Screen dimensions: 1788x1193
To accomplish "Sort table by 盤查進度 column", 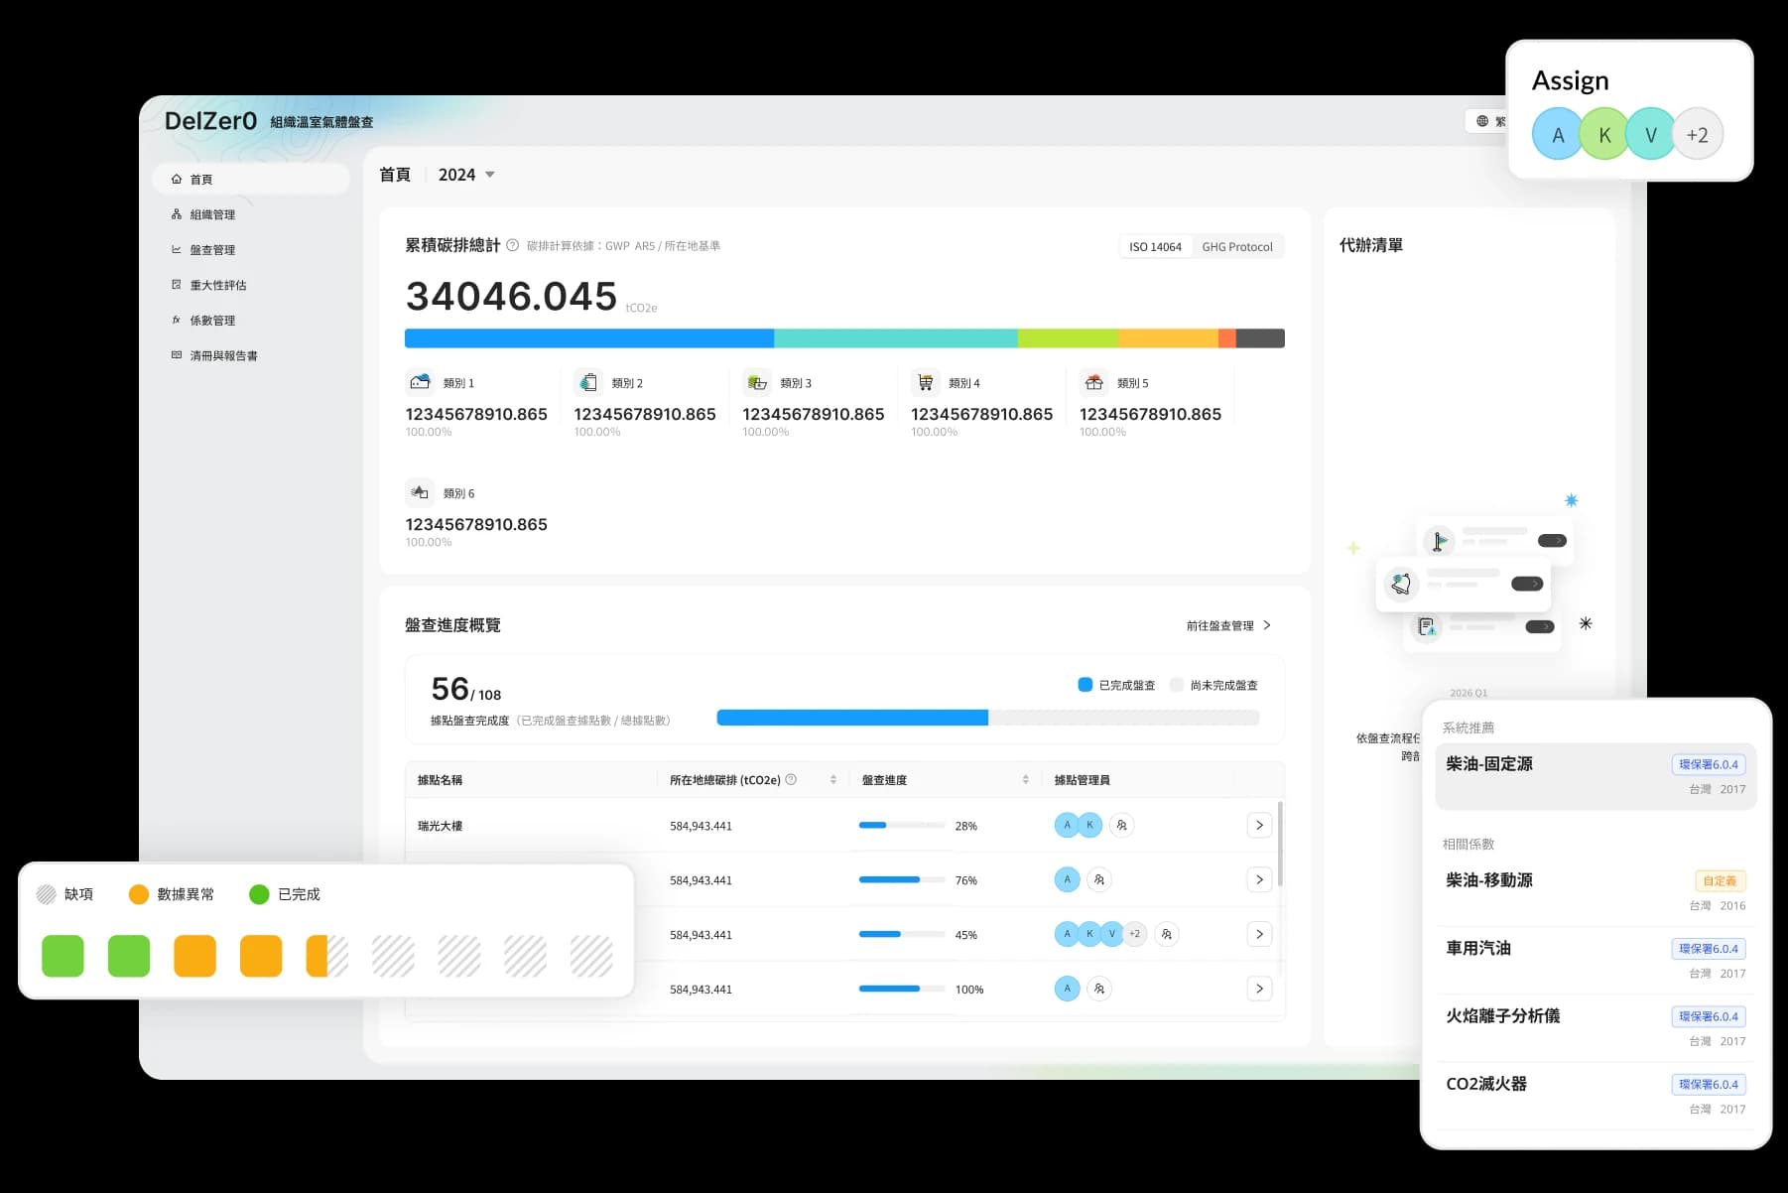I will coord(1025,780).
